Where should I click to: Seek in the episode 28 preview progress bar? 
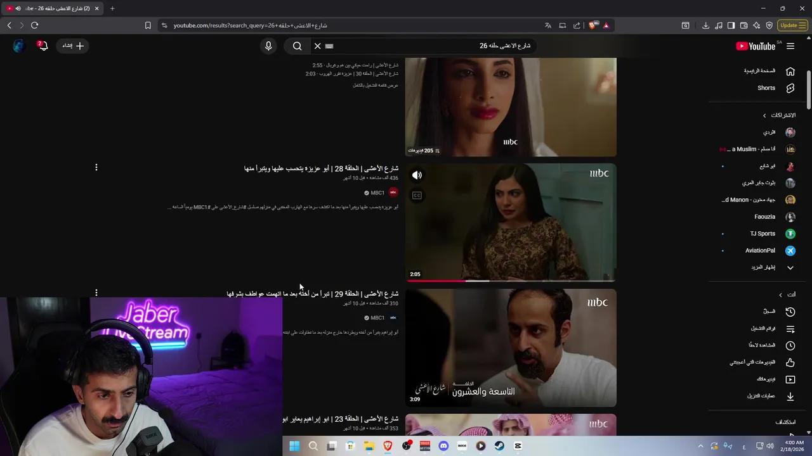point(511,281)
